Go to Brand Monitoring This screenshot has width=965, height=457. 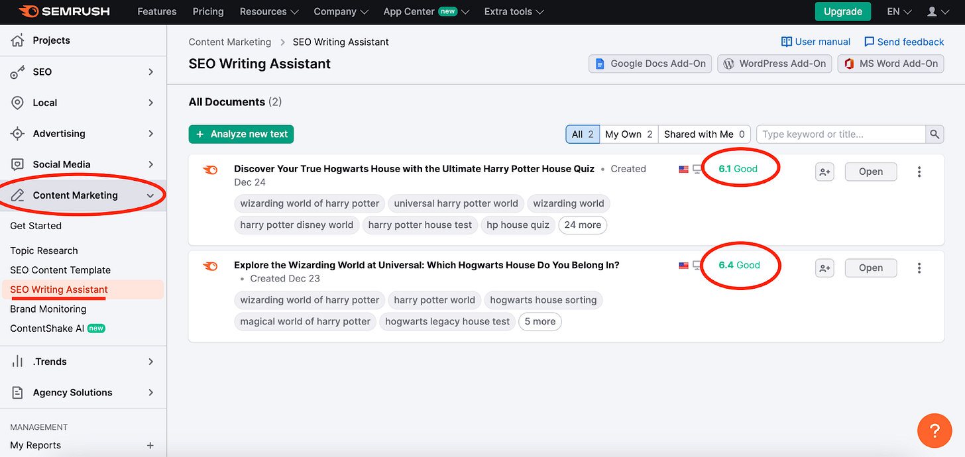click(x=48, y=309)
